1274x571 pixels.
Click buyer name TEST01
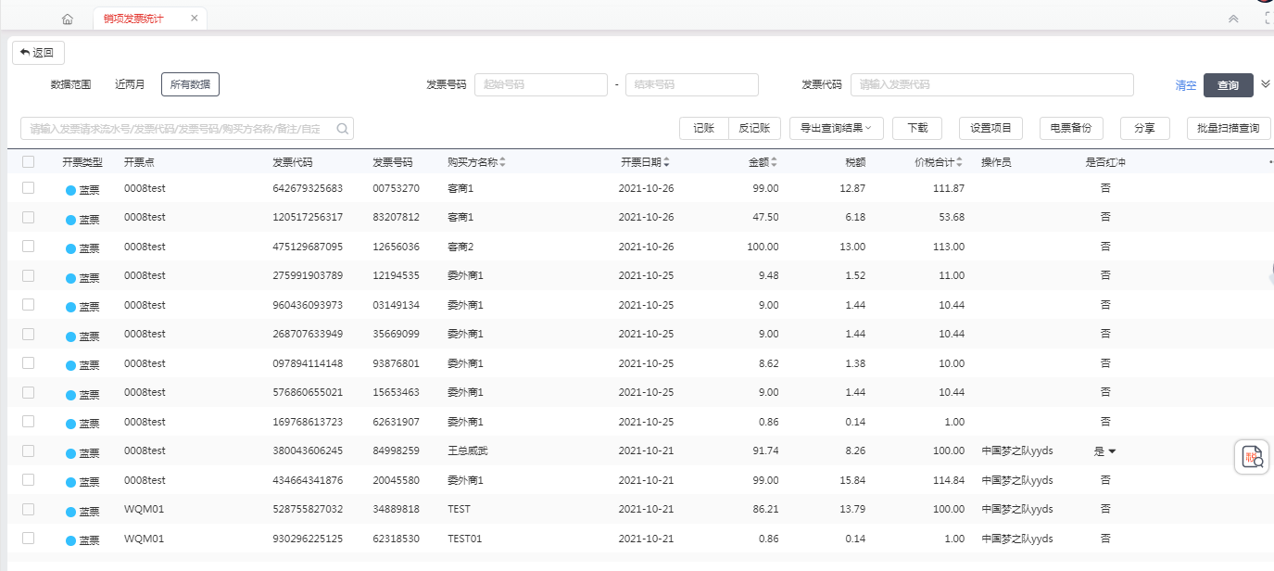(x=465, y=539)
